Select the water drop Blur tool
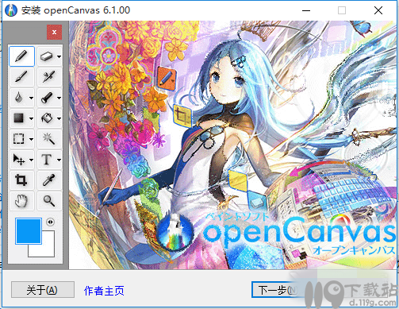Image resolution: width=399 pixels, height=309 pixels. pos(19,98)
